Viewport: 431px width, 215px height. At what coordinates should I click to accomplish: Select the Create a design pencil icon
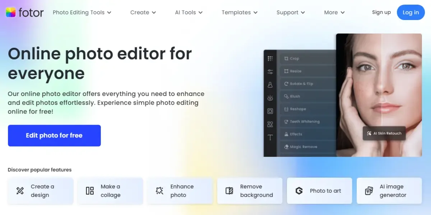tap(20, 191)
